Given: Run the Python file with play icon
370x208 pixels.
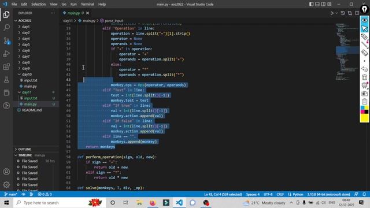Looking at the screenshot, I should click(x=332, y=13).
